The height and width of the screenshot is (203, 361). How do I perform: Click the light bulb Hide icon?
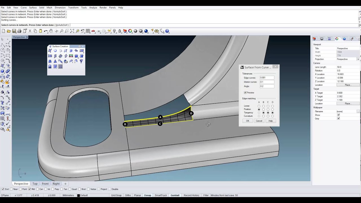click(114, 31)
